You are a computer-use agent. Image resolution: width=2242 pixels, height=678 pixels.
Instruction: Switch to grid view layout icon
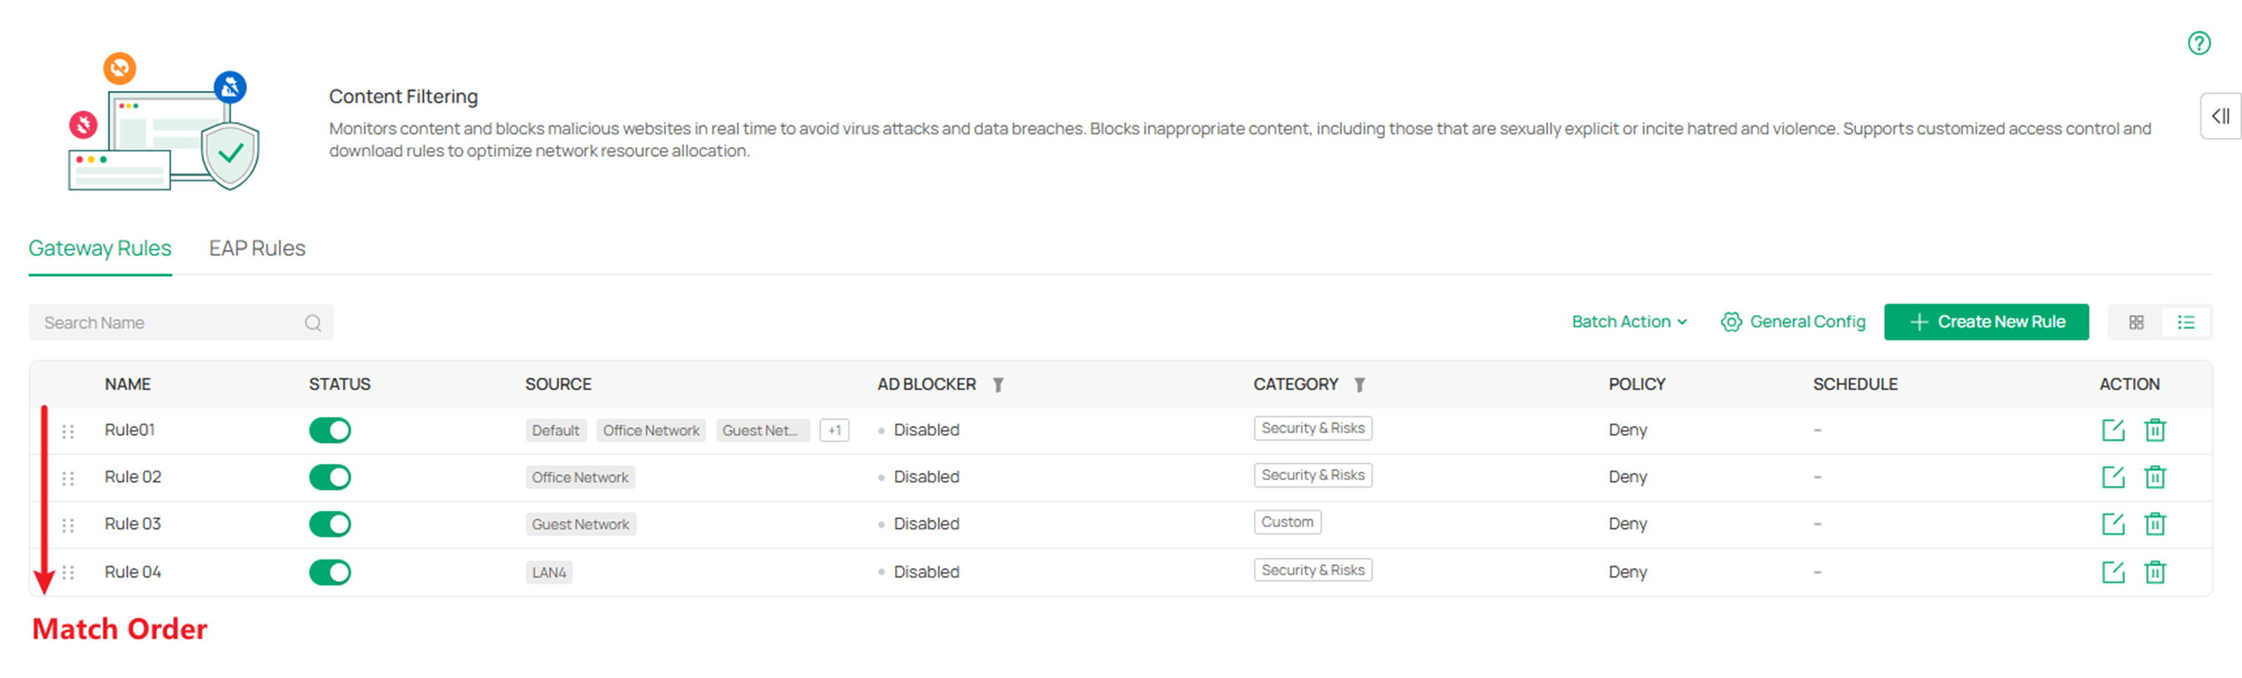(2137, 323)
